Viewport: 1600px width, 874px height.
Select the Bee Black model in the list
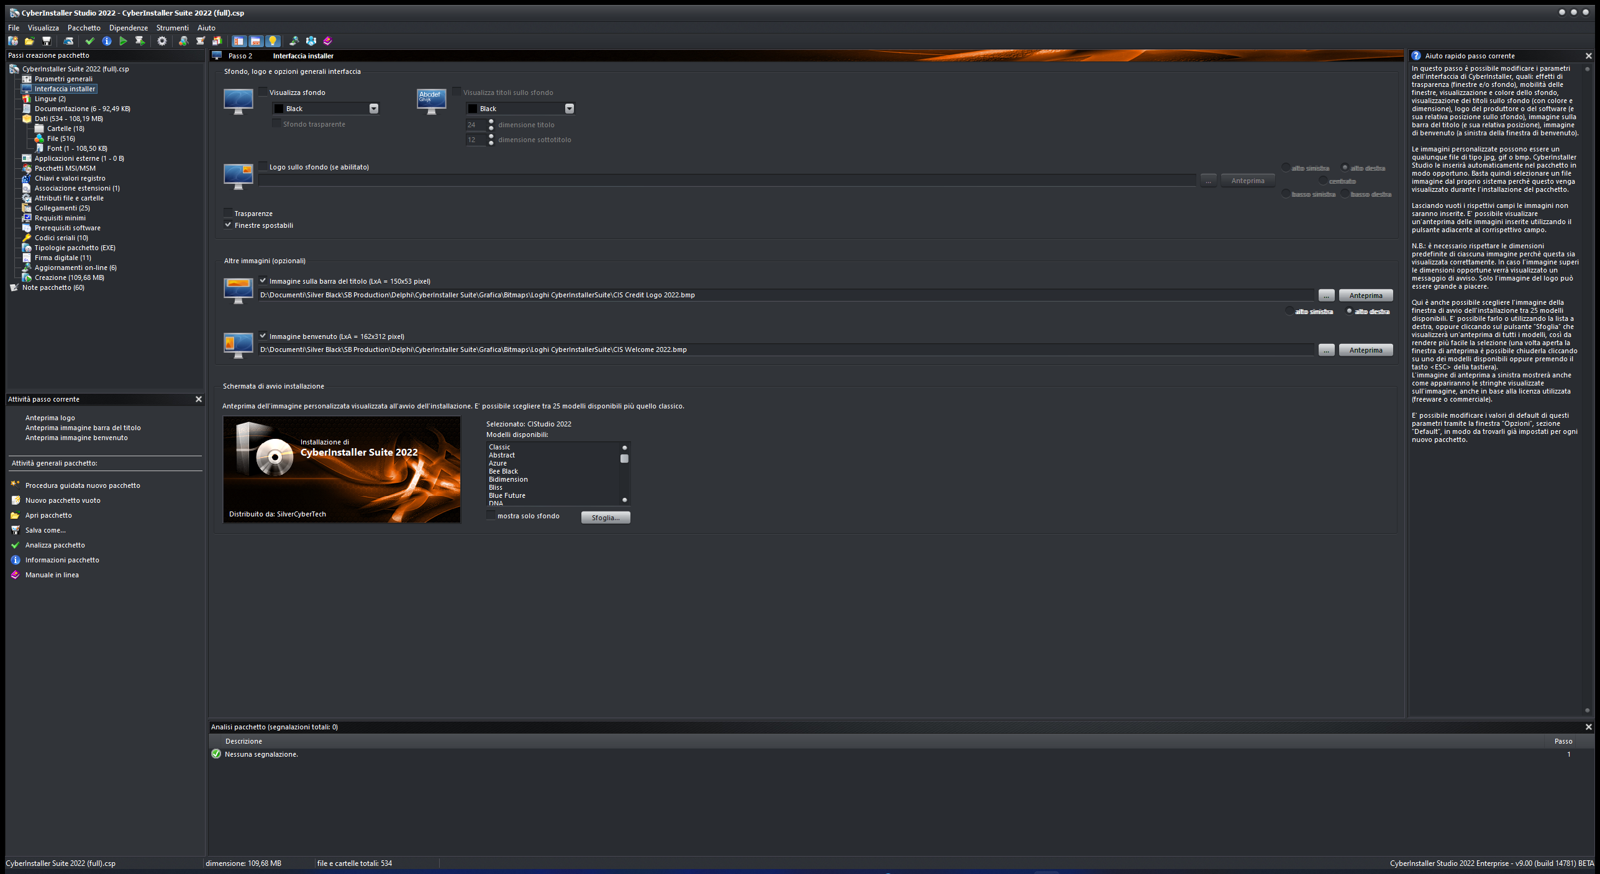[x=503, y=471]
